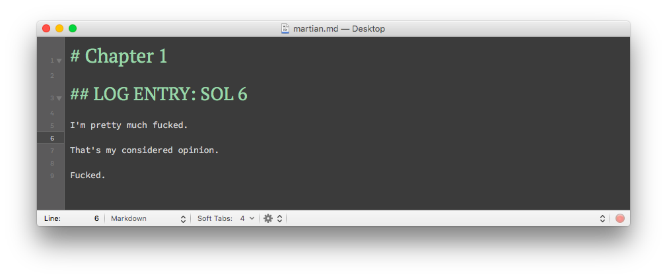Image resolution: width=667 pixels, height=279 pixels.
Task: Collapse the Chapter 1 heading fold triangle
Action: coord(59,61)
